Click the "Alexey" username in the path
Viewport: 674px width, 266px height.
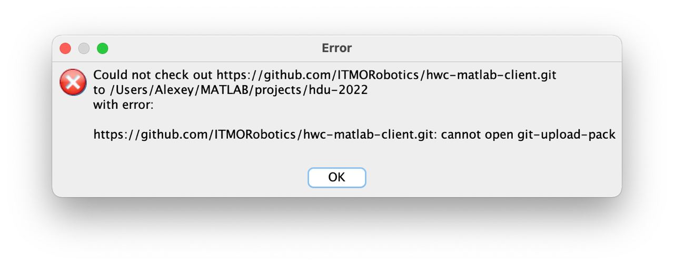pyautogui.click(x=164, y=90)
